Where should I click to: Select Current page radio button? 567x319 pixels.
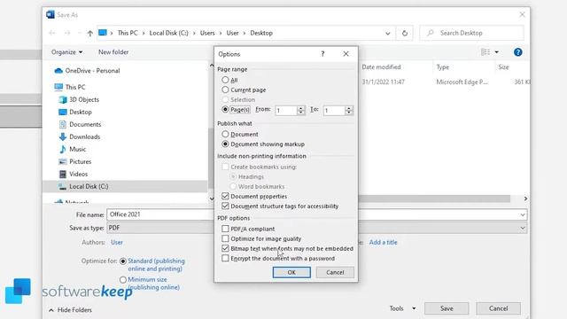click(x=225, y=89)
